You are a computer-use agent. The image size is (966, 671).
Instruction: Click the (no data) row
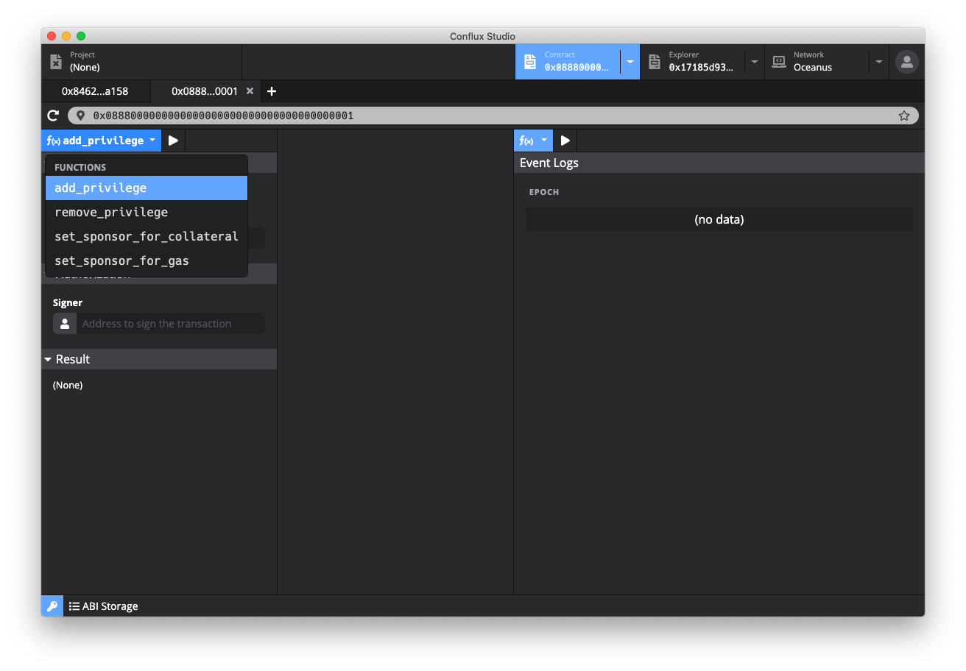point(719,219)
